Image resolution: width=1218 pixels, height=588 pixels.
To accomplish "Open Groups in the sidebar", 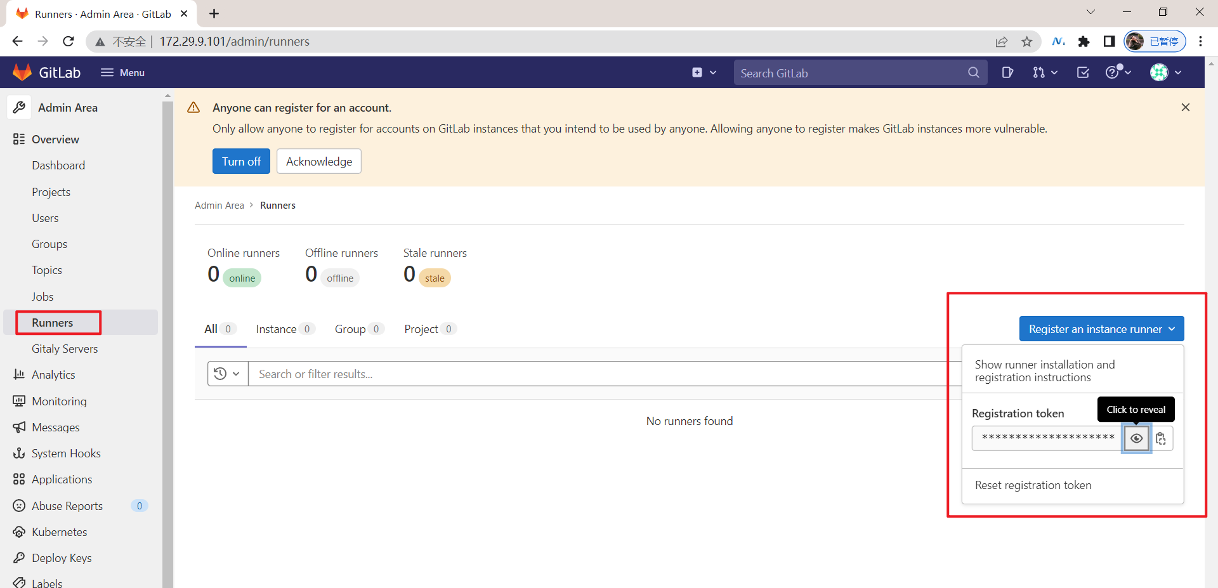I will pyautogui.click(x=49, y=244).
